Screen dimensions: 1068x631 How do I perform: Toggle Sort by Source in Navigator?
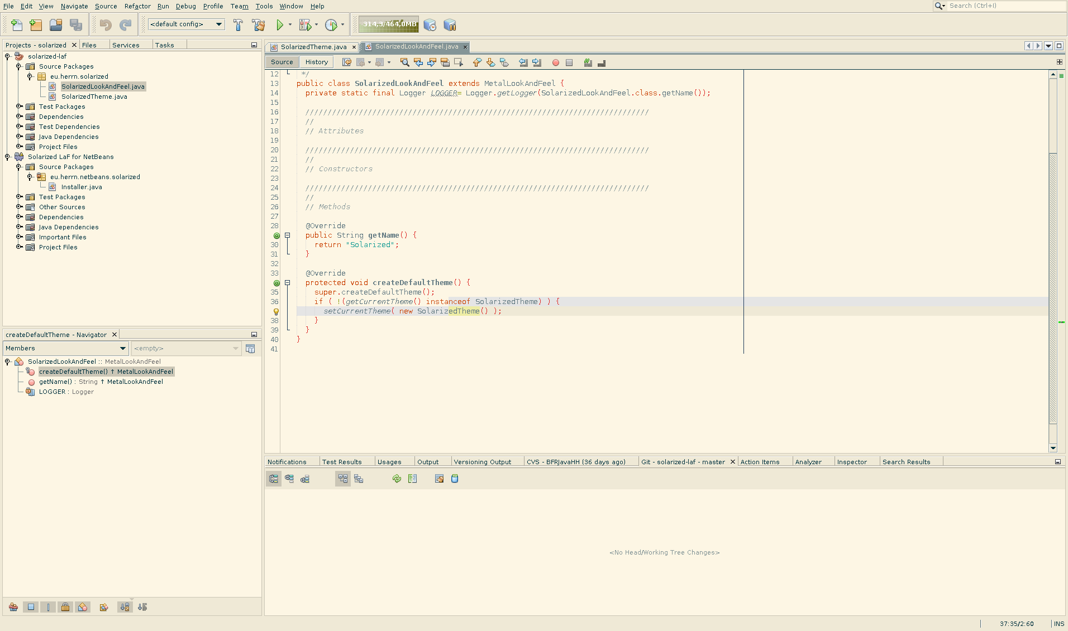coord(142,607)
